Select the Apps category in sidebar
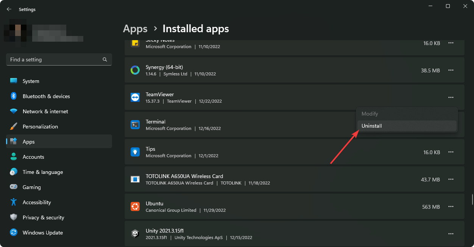Screen dimensions: 474x247 point(59,142)
